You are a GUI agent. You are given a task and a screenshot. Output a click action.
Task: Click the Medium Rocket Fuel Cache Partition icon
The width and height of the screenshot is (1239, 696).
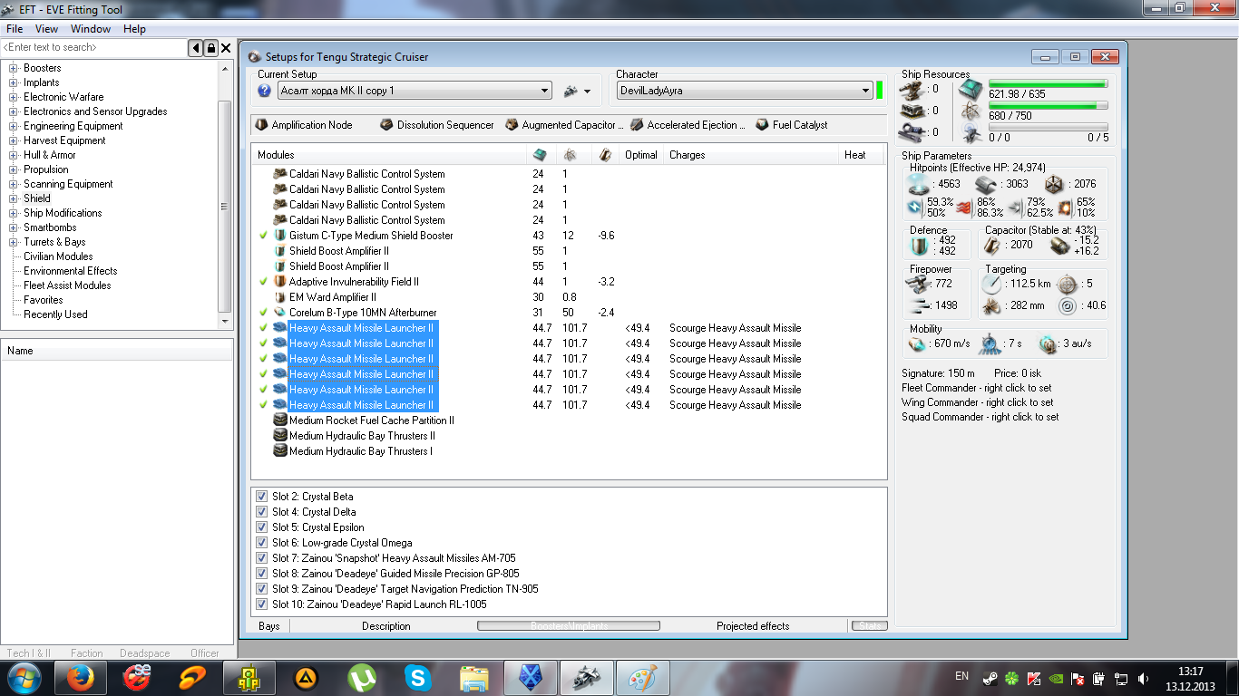coord(280,420)
